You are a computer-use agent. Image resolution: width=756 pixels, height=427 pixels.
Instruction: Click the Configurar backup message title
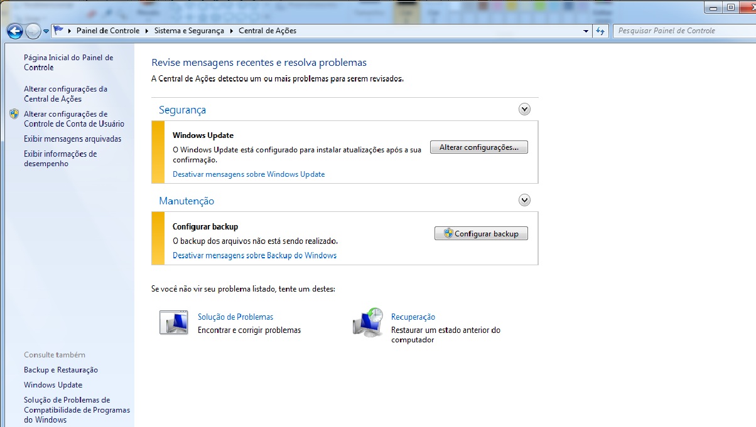pos(205,227)
